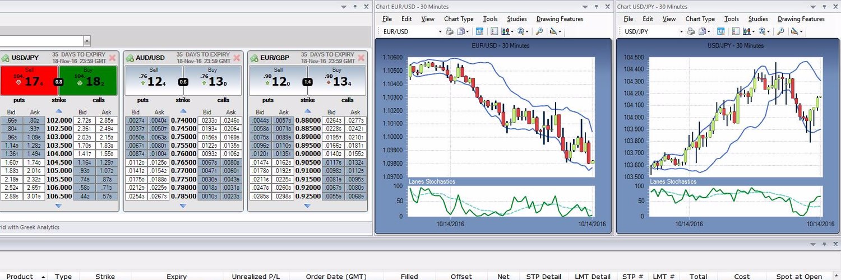Click green money icon beside AUD/USD panel title

click(130, 58)
